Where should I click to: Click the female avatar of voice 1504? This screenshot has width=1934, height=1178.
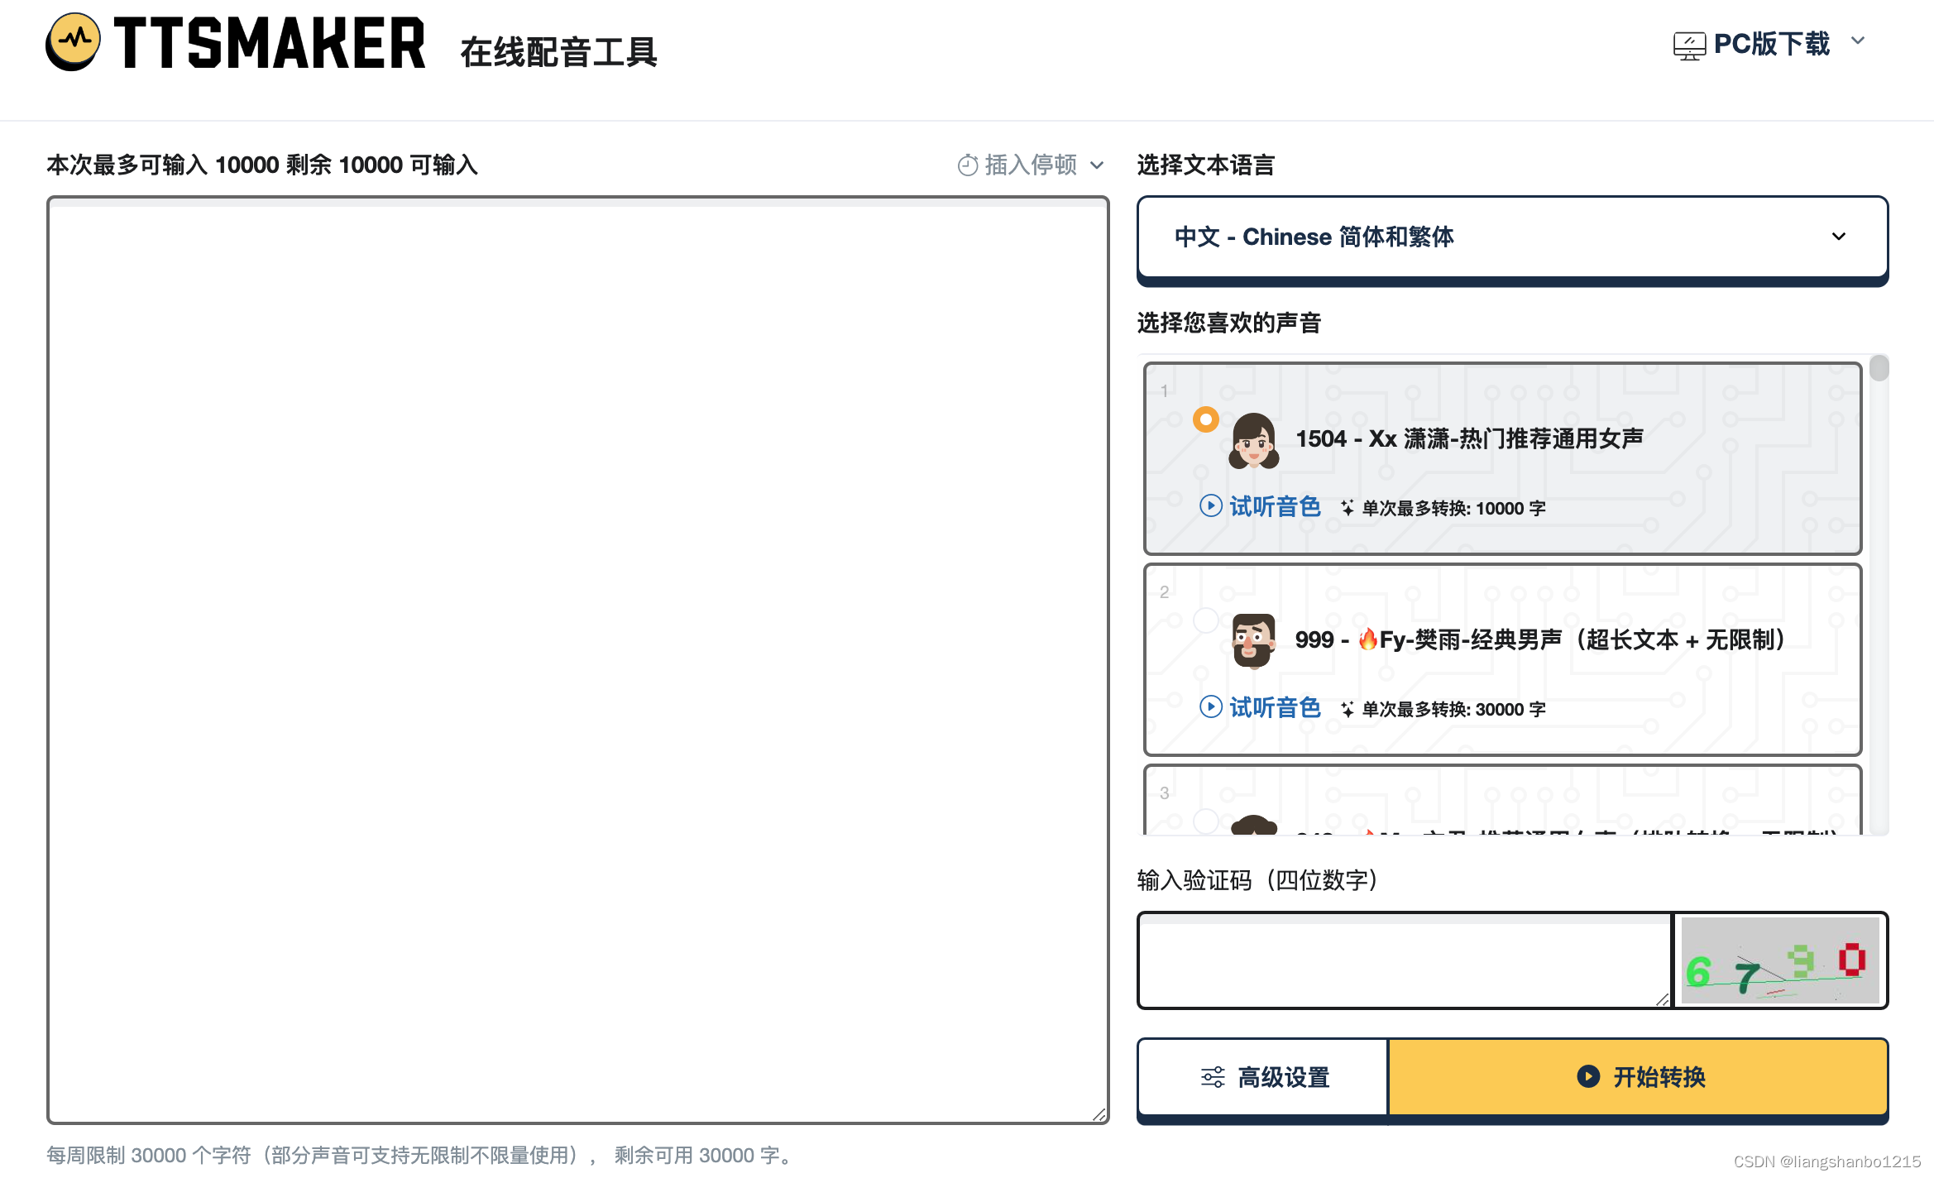pos(1253,440)
